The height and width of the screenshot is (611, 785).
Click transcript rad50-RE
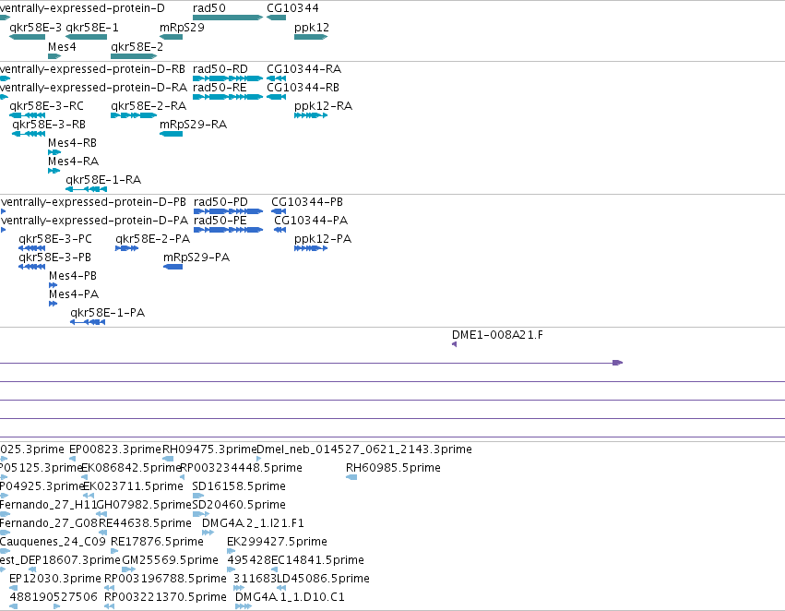[x=228, y=97]
